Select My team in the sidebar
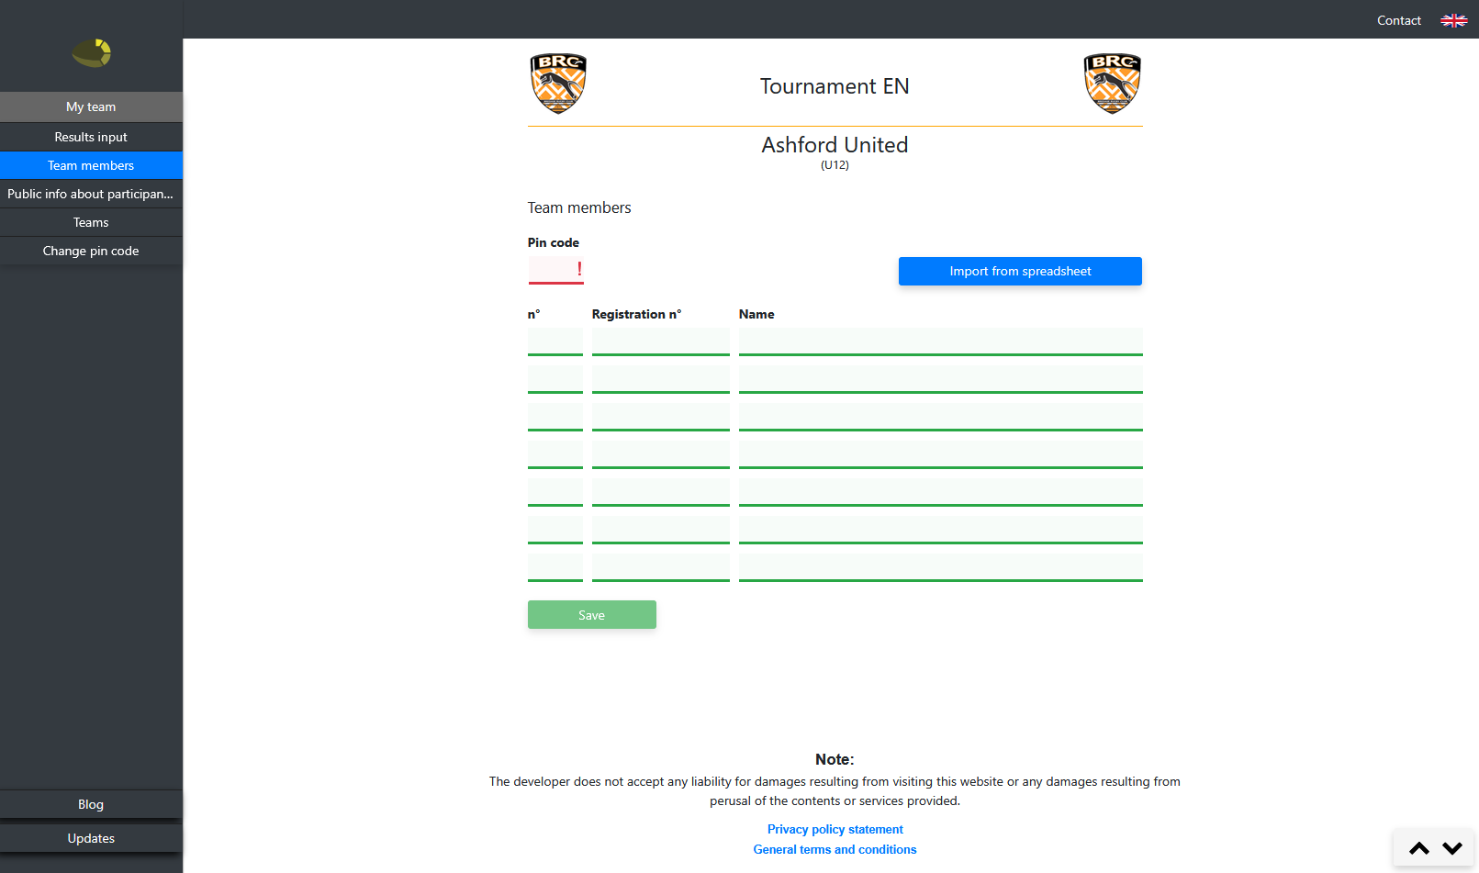 click(91, 106)
